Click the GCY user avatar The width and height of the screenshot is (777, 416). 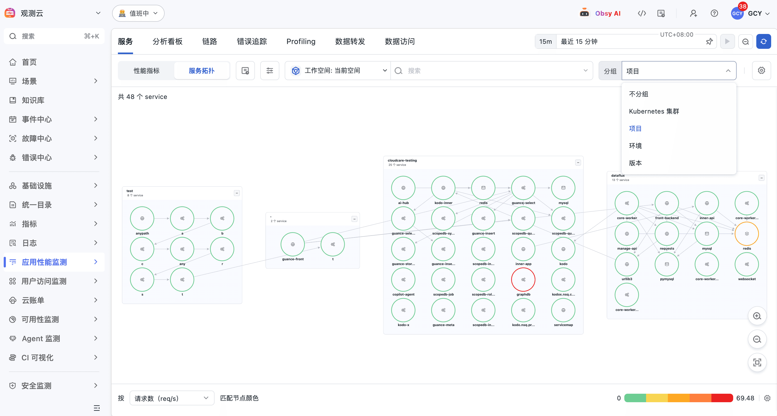pyautogui.click(x=737, y=13)
